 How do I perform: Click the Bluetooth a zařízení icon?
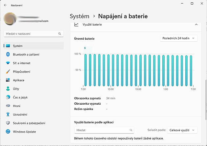[x=8, y=54]
